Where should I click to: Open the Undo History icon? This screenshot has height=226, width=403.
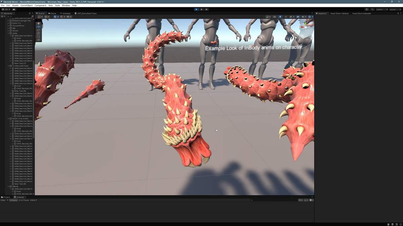pyautogui.click(x=366, y=9)
